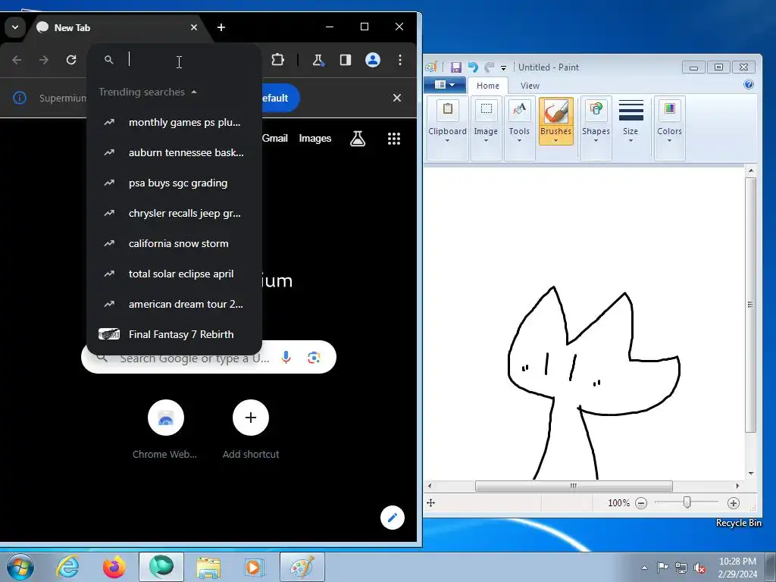Image resolution: width=776 pixels, height=582 pixels.
Task: Select 'california snow storm' suggestion
Action: point(174,243)
